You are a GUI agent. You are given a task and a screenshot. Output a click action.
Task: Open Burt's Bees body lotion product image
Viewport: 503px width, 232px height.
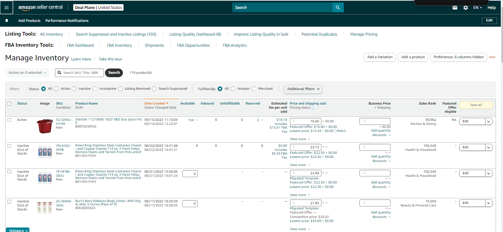coord(45,207)
